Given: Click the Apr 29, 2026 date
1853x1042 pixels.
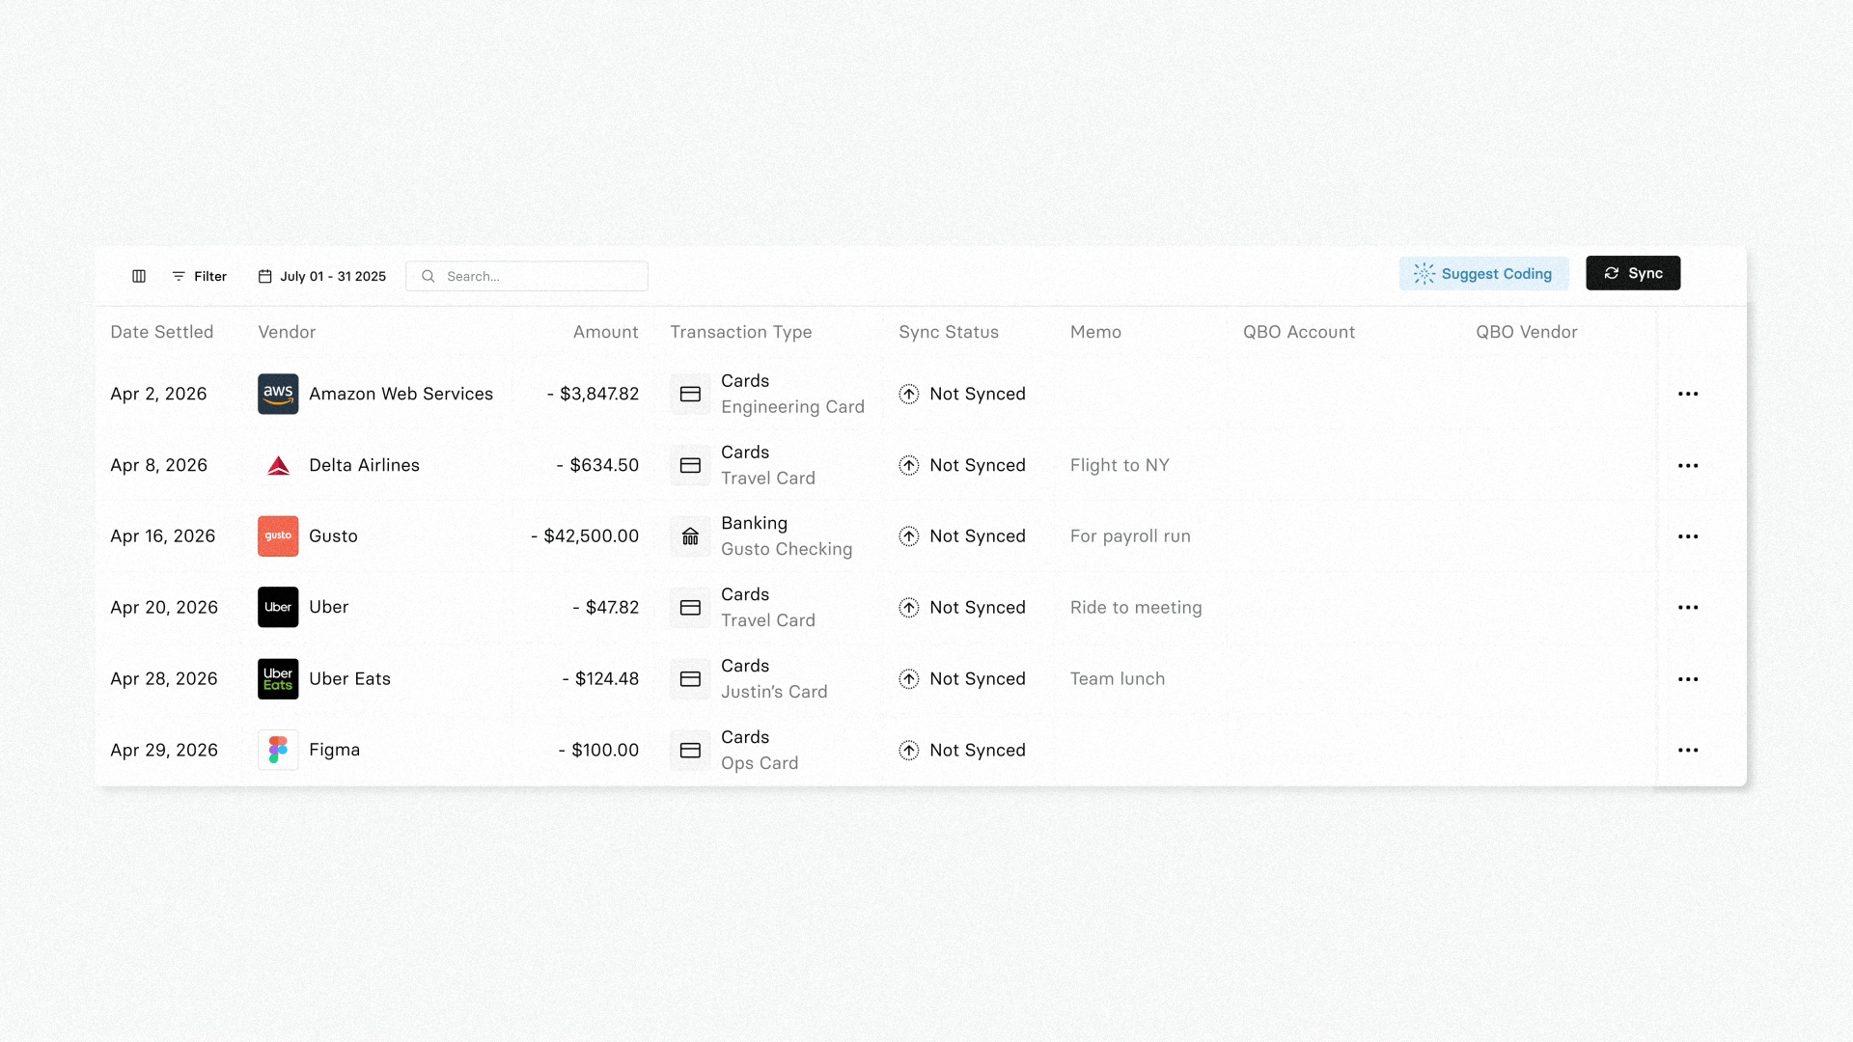Looking at the screenshot, I should (164, 750).
